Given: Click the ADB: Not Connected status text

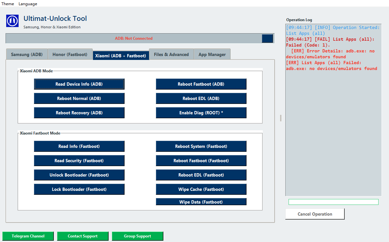Looking at the screenshot, I should pos(134,38).
